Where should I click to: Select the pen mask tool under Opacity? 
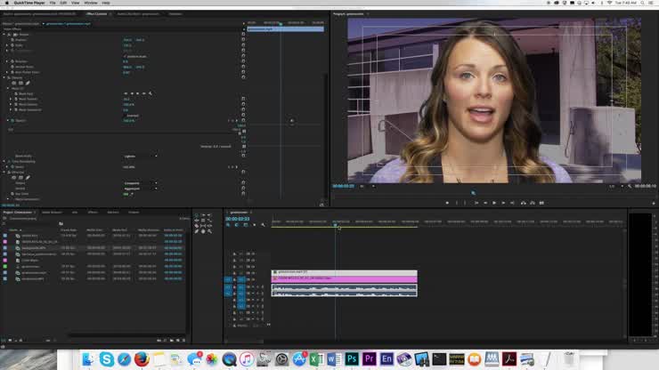click(28, 83)
